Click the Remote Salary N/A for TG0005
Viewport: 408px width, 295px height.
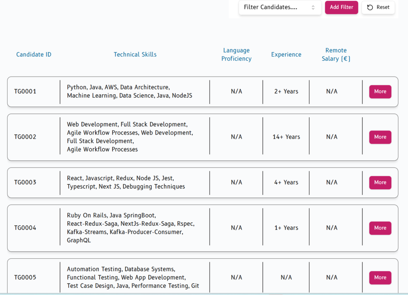point(332,277)
